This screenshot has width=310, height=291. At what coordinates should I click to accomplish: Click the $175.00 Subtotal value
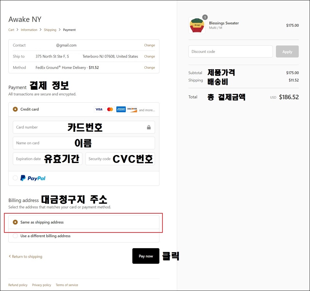point(293,73)
